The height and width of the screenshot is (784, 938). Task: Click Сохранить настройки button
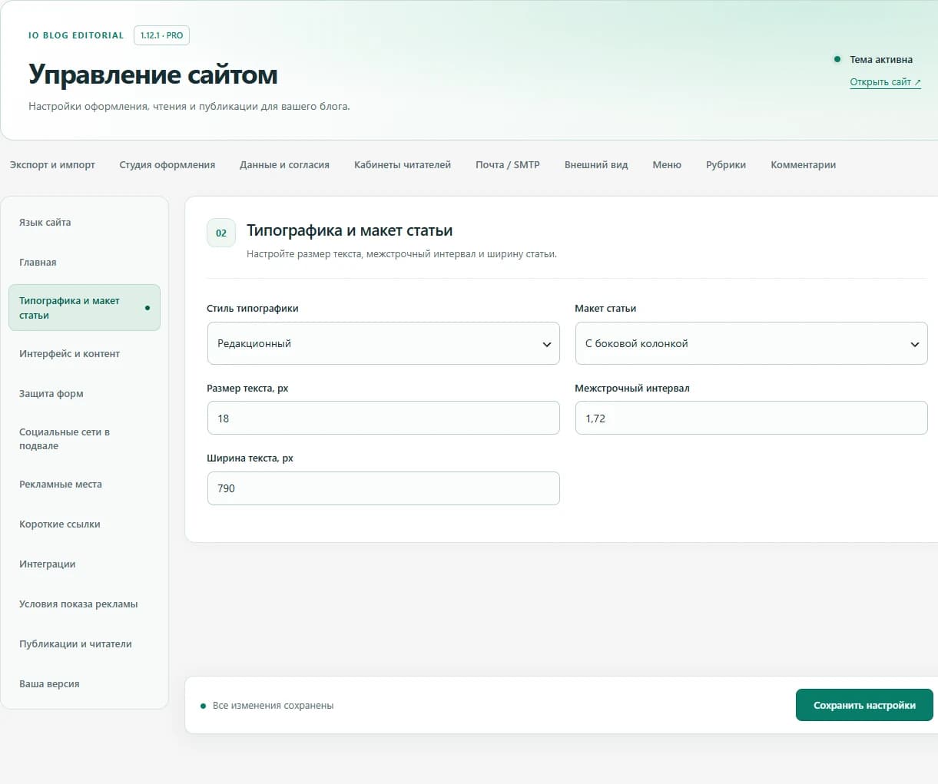click(864, 705)
